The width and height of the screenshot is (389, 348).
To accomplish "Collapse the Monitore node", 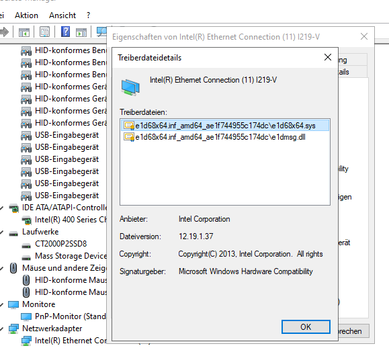I will [x=2, y=304].
